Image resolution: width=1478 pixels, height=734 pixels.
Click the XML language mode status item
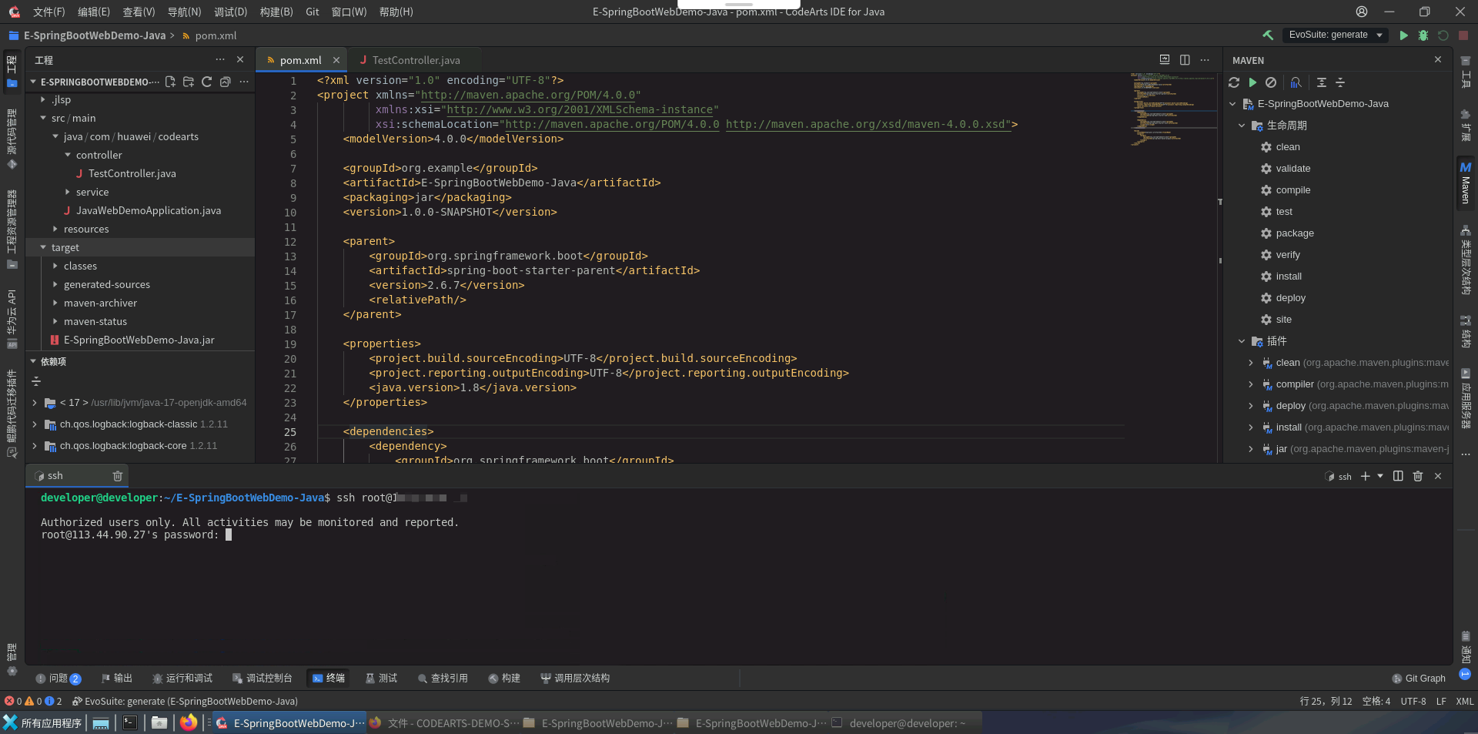[1465, 701]
